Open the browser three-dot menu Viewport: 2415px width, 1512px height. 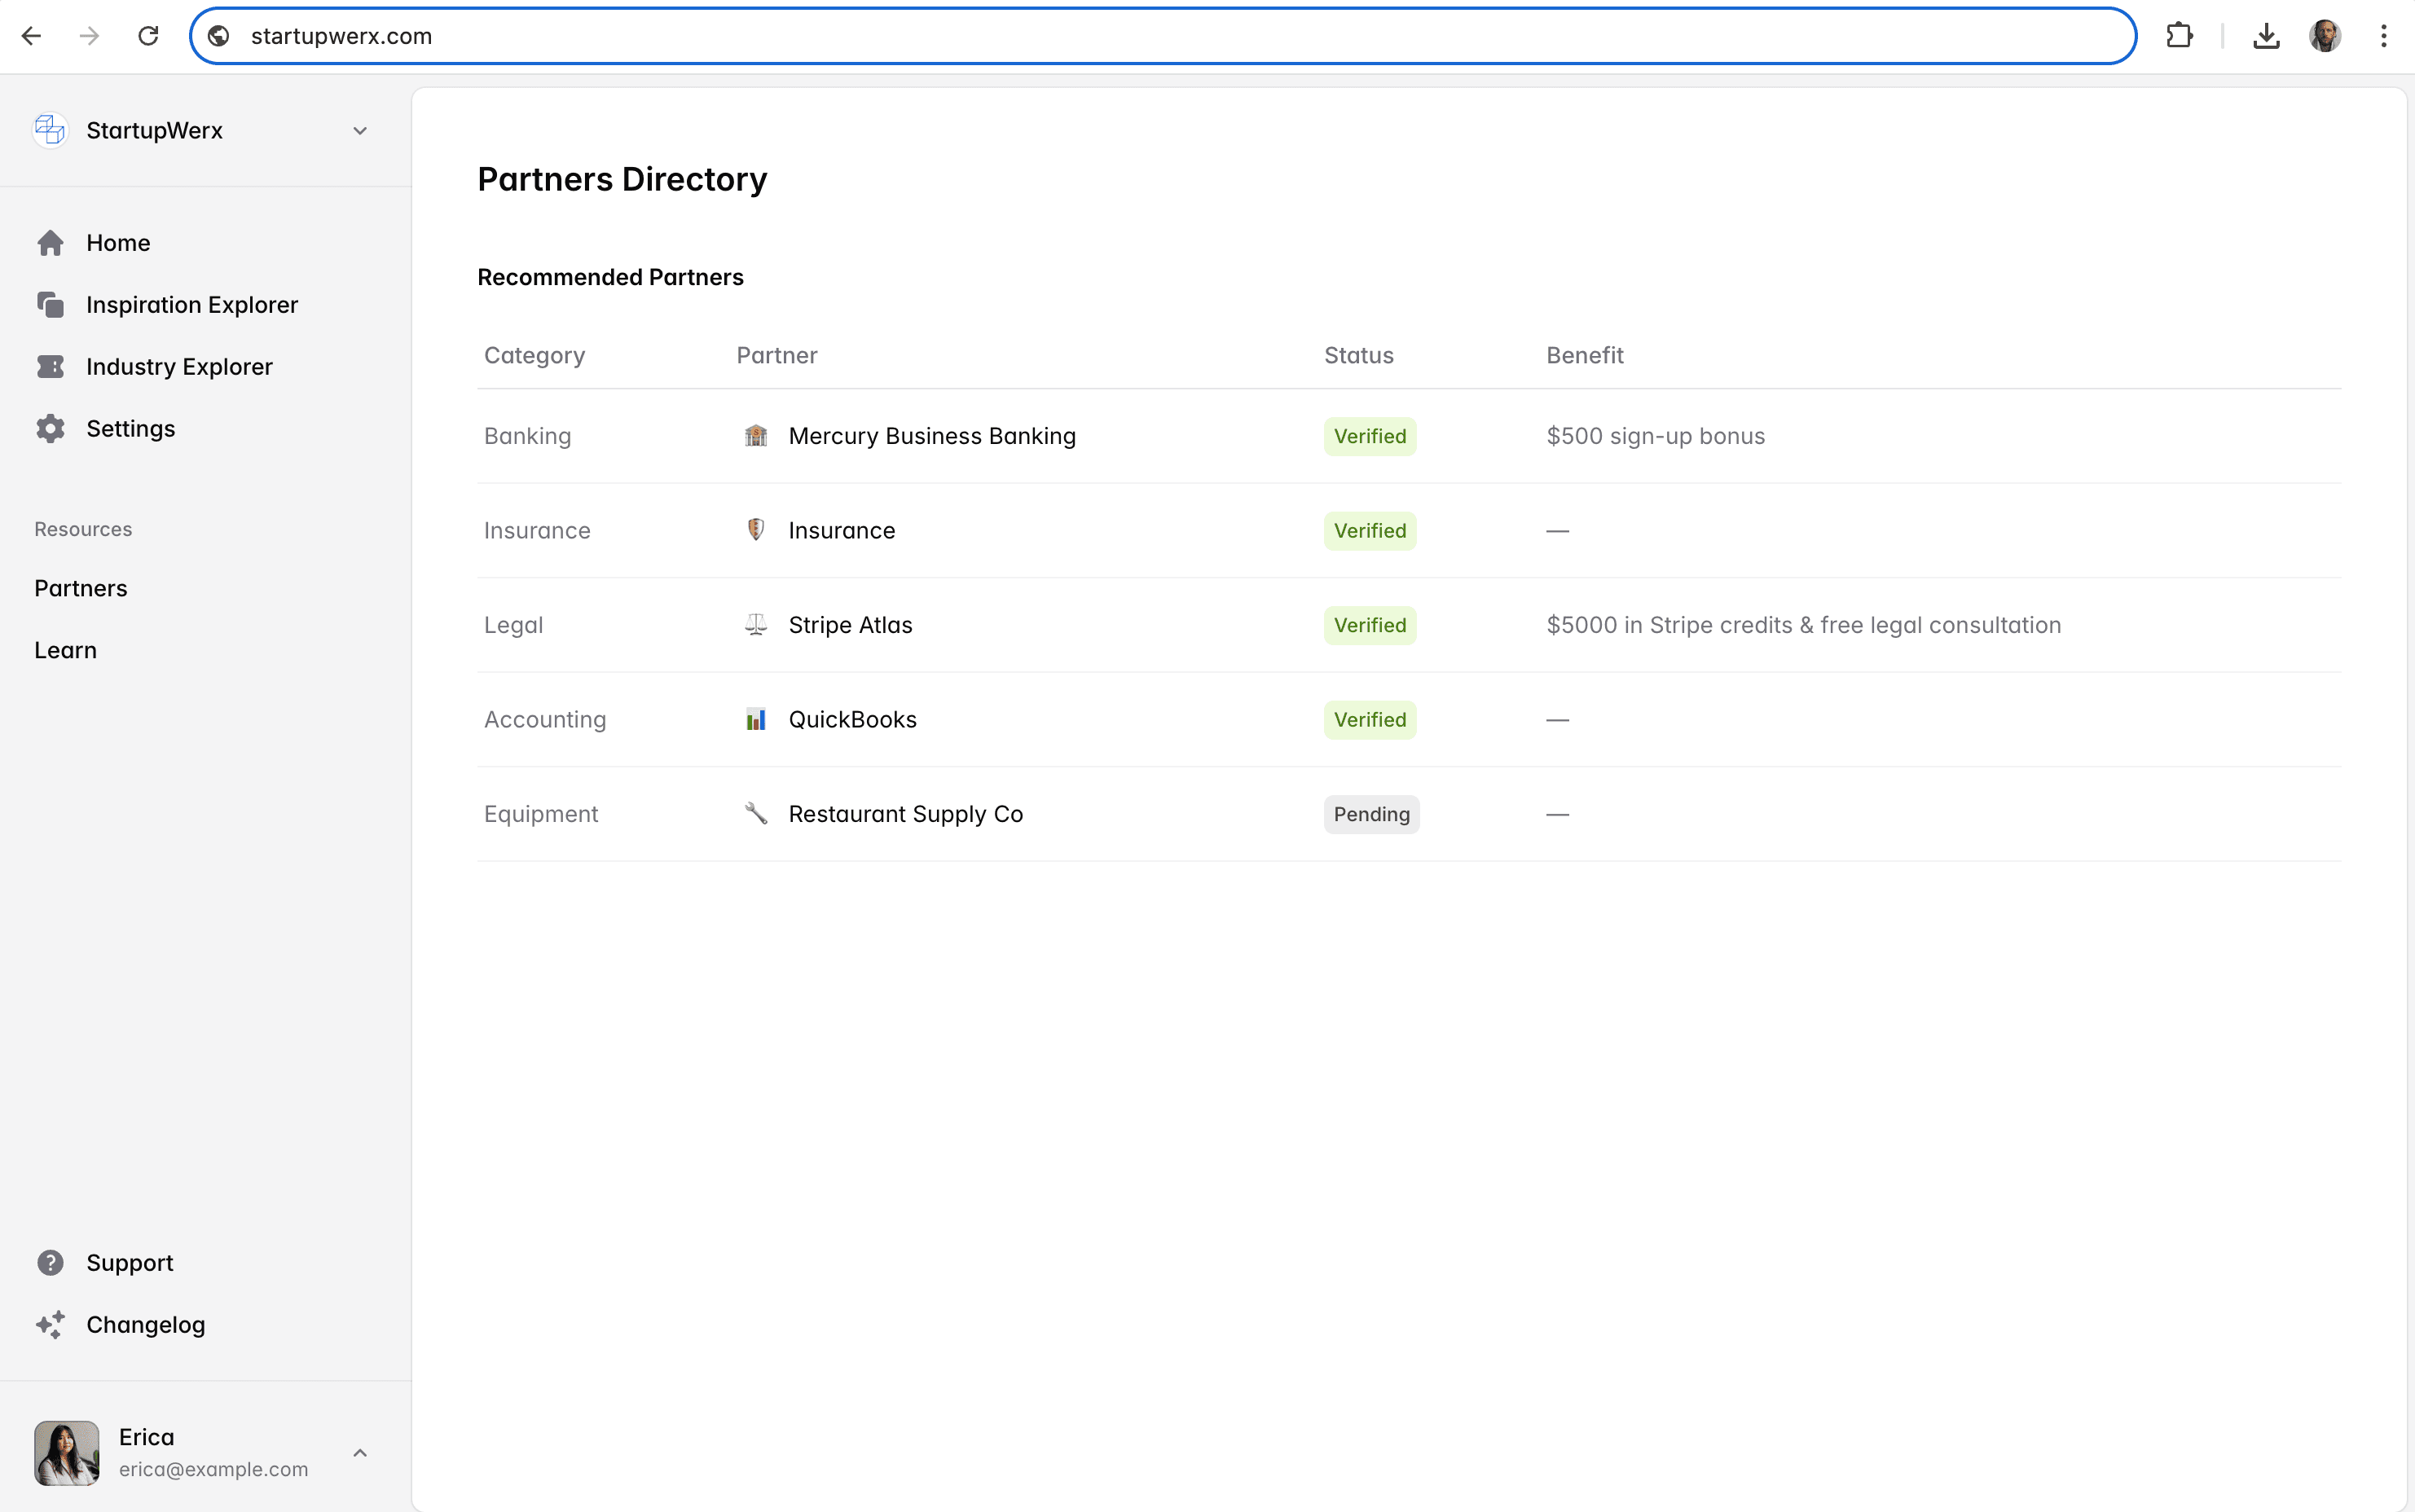pyautogui.click(x=2384, y=36)
